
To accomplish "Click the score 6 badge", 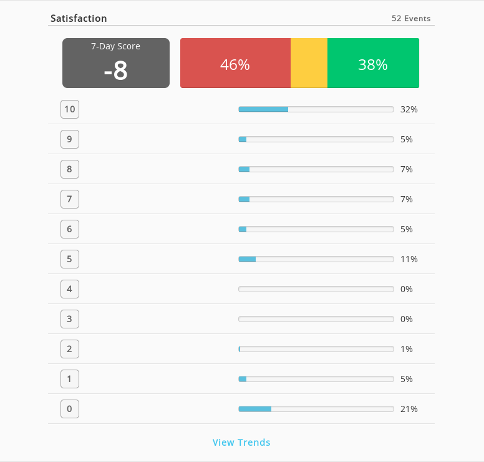I will coord(70,229).
